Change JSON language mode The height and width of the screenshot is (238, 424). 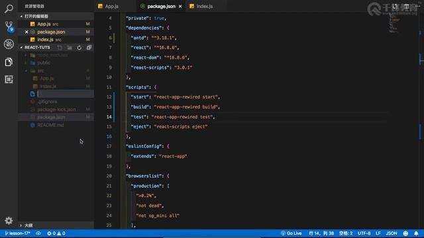392,233
